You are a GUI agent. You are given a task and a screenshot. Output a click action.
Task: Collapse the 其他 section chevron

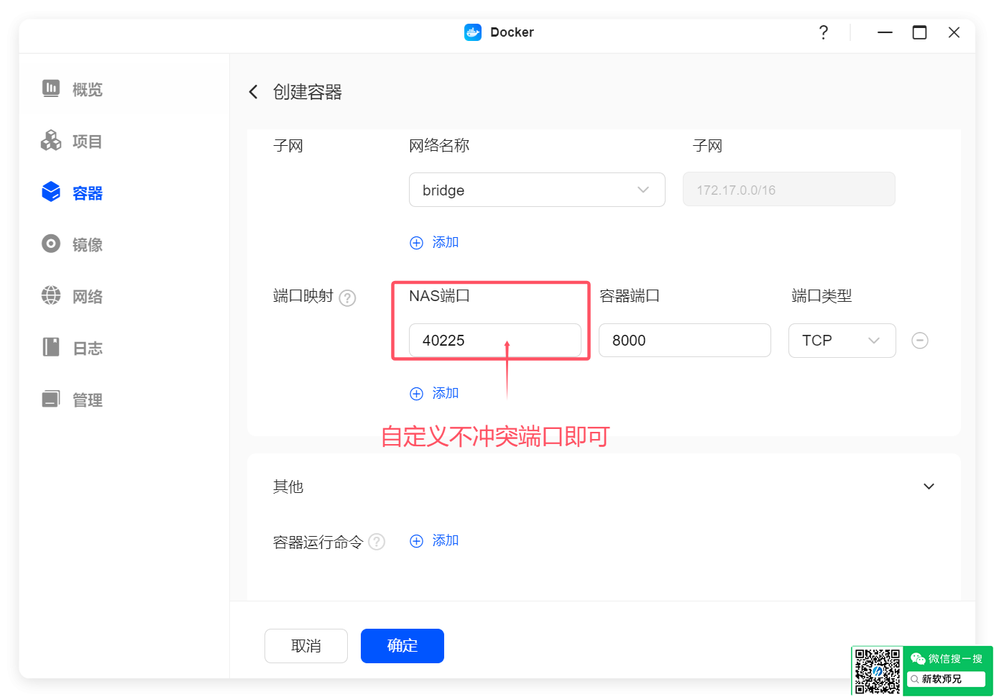(x=929, y=486)
